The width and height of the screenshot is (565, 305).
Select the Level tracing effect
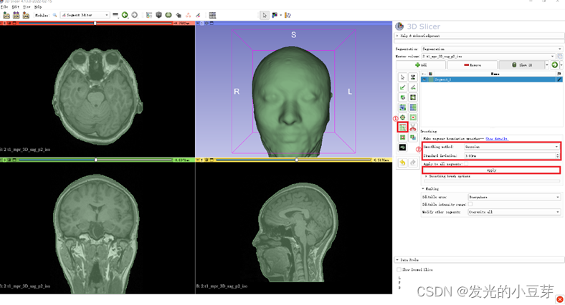[x=413, y=97]
